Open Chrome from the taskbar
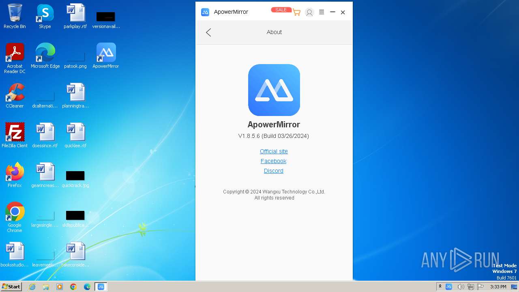The image size is (519, 292). pyautogui.click(x=73, y=287)
